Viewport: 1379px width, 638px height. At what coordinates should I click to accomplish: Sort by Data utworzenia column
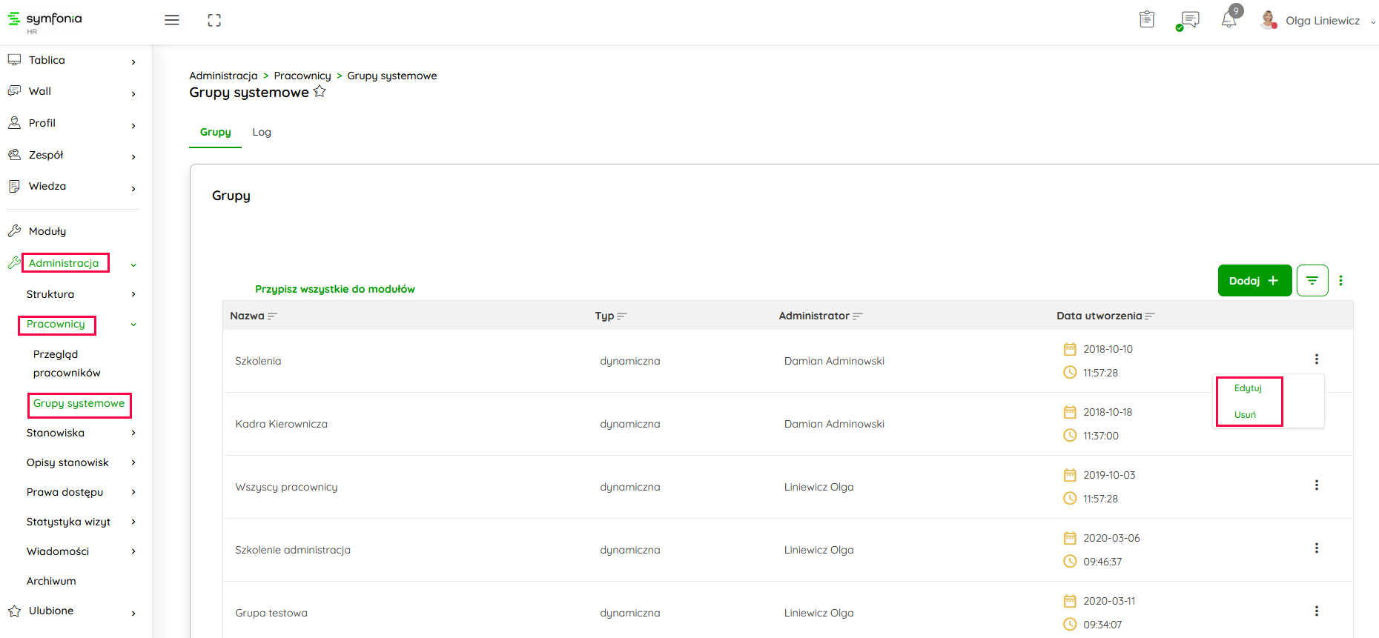click(x=1149, y=316)
